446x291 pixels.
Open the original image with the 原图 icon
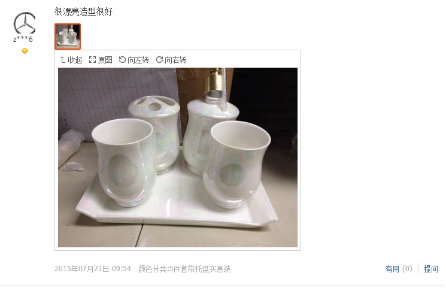[92, 60]
